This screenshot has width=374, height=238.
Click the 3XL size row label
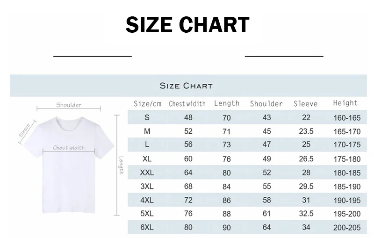147,187
